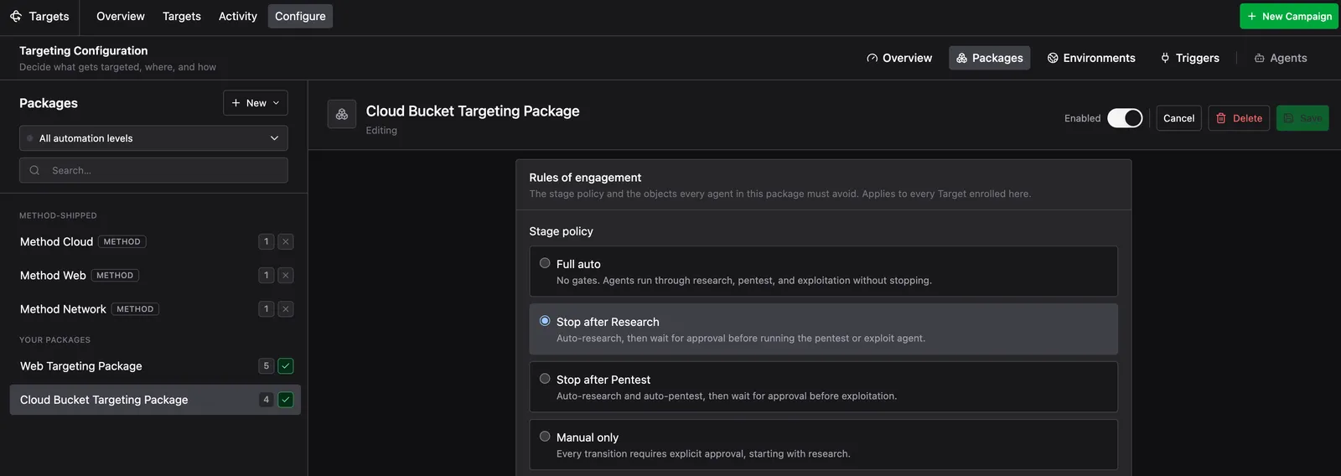
Task: Click the METHOD tag beside Method Web
Action: point(115,275)
